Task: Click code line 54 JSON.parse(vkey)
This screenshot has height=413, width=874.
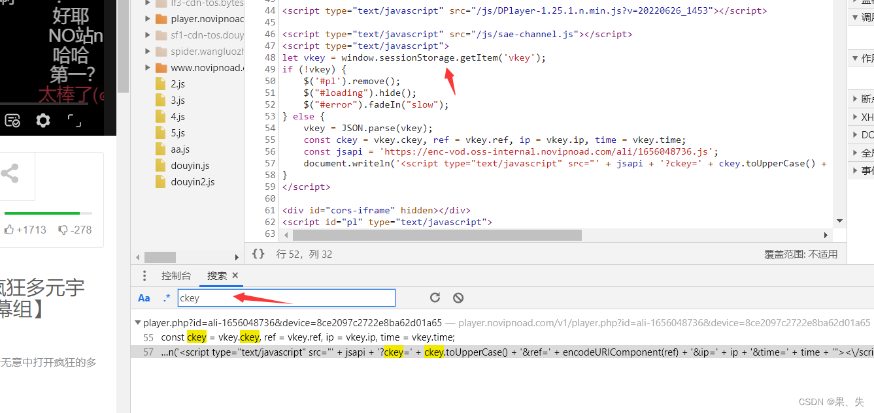Action: tap(368, 128)
